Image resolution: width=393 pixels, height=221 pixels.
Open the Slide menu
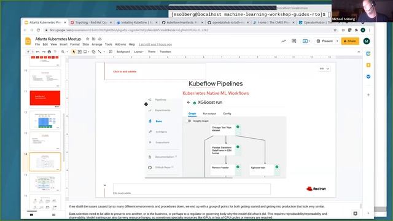86,44
